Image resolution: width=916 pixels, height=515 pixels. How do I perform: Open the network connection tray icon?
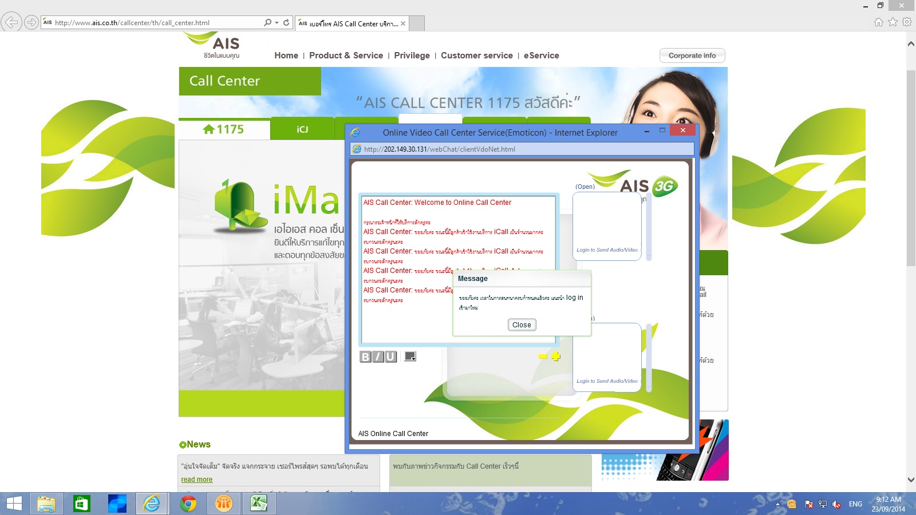823,504
